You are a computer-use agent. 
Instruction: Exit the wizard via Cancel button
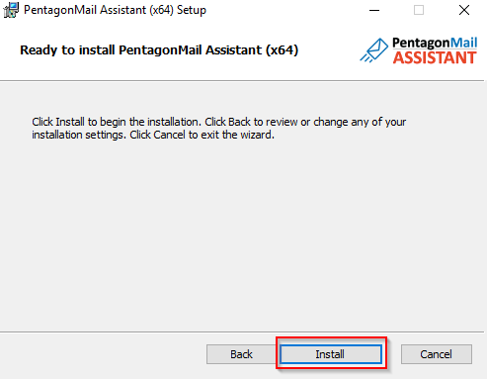click(x=437, y=354)
